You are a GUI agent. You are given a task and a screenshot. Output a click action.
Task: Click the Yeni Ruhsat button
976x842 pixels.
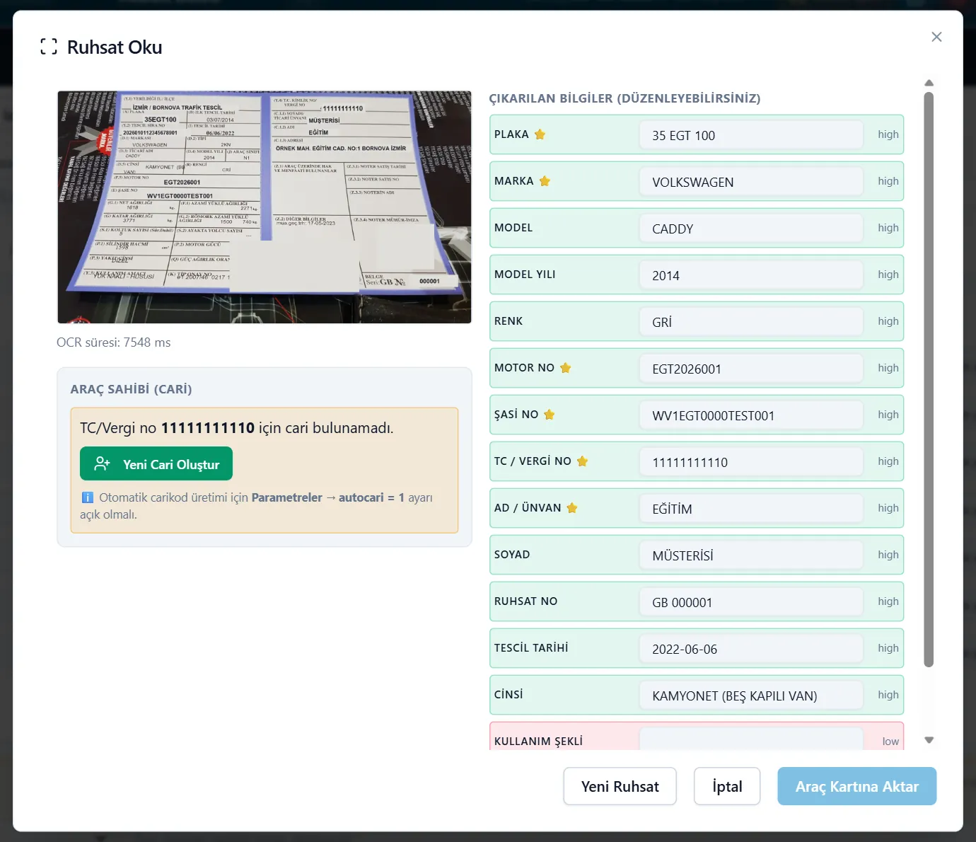pyautogui.click(x=620, y=786)
